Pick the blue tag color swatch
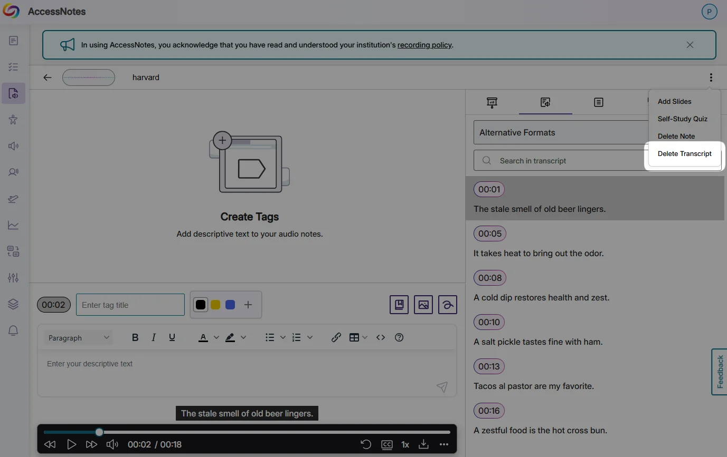This screenshot has height=457, width=727. pos(230,305)
